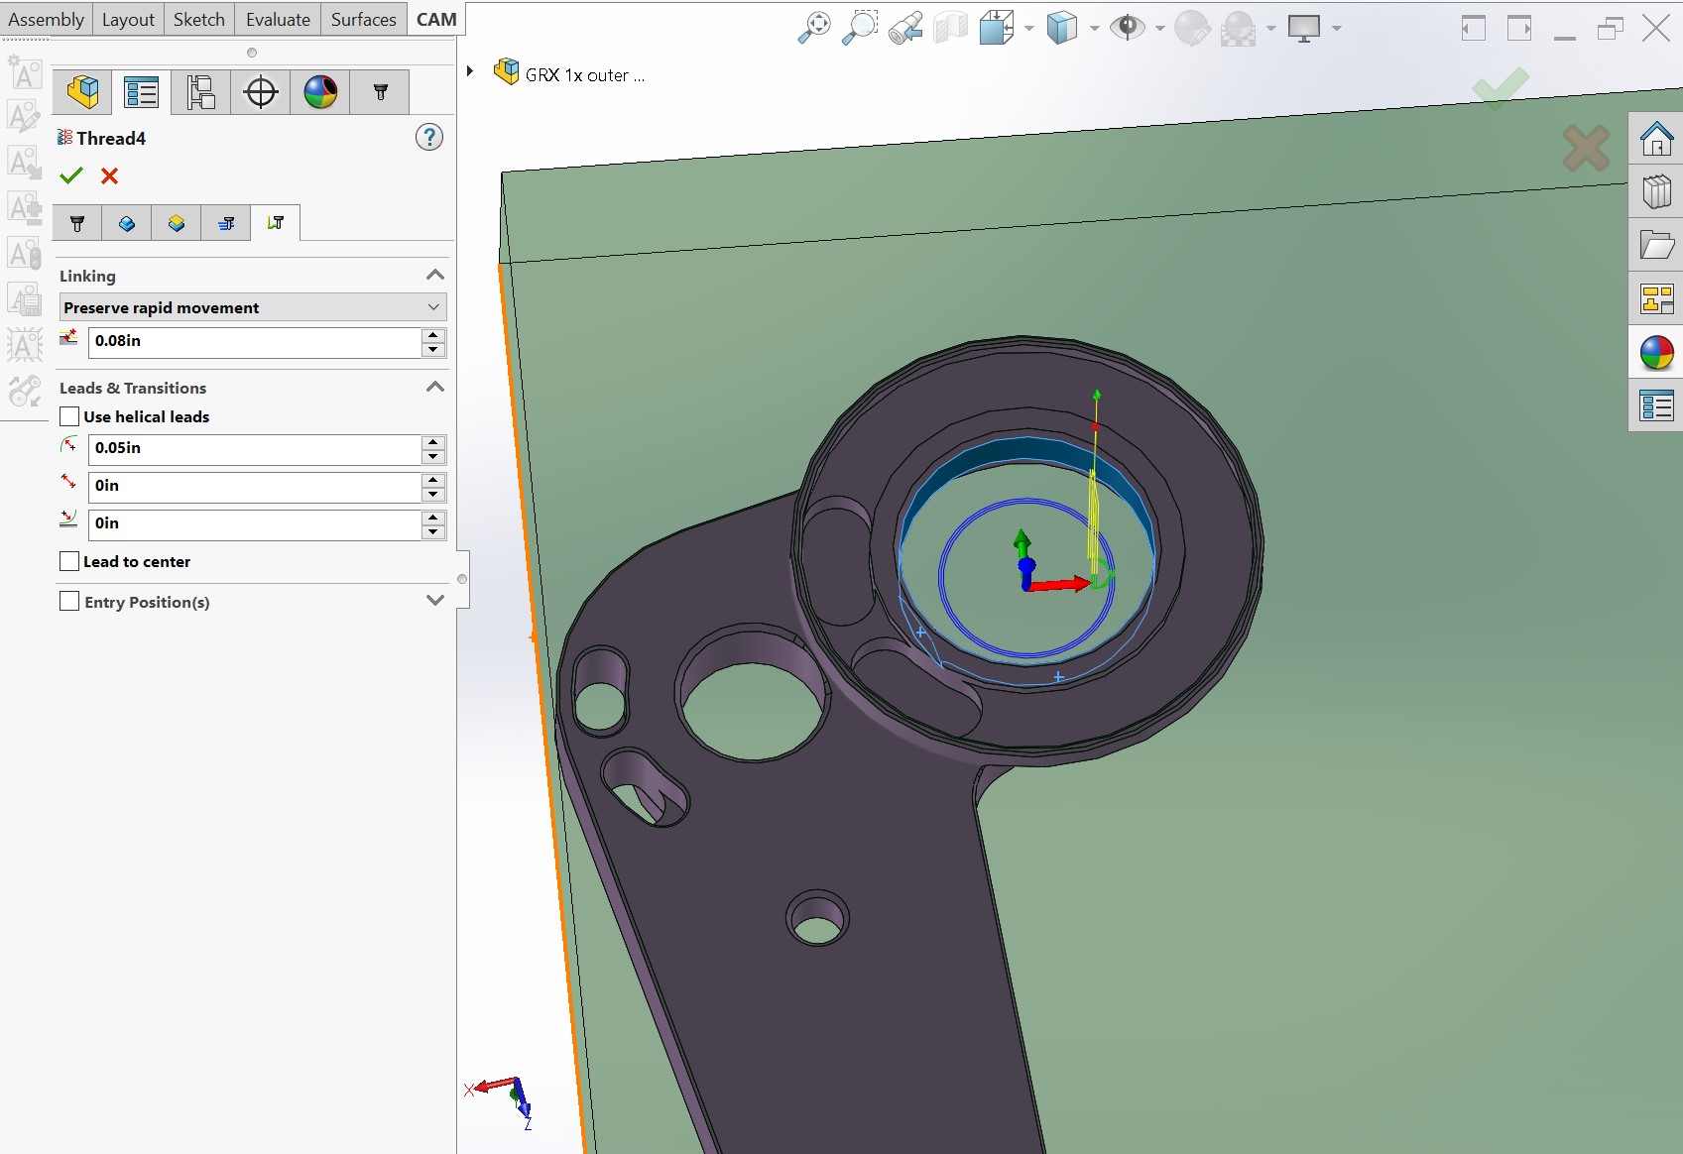Open the ConfigurationManager tab

(x=201, y=92)
